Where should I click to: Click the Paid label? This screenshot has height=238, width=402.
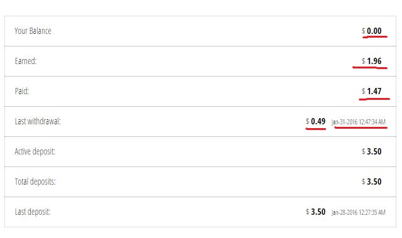(22, 91)
